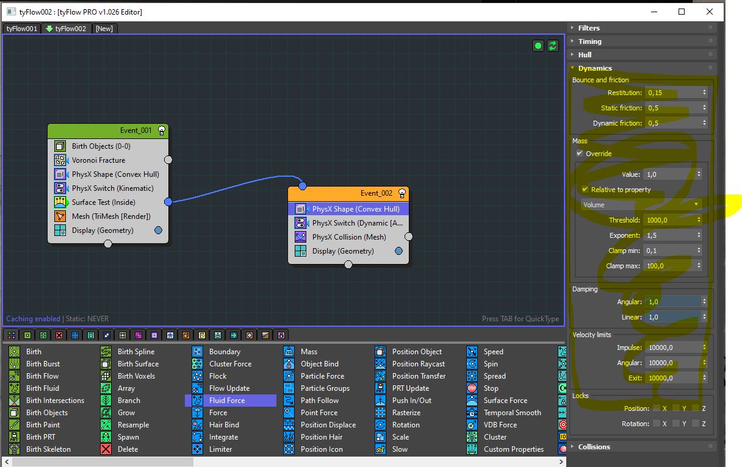The width and height of the screenshot is (742, 467).
Task: Click the Clamp max spinner arrows
Action: 699,266
